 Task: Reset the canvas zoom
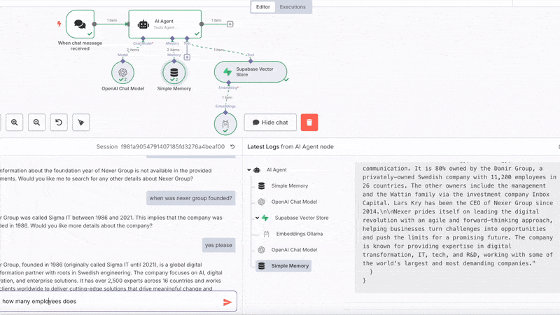(x=59, y=122)
